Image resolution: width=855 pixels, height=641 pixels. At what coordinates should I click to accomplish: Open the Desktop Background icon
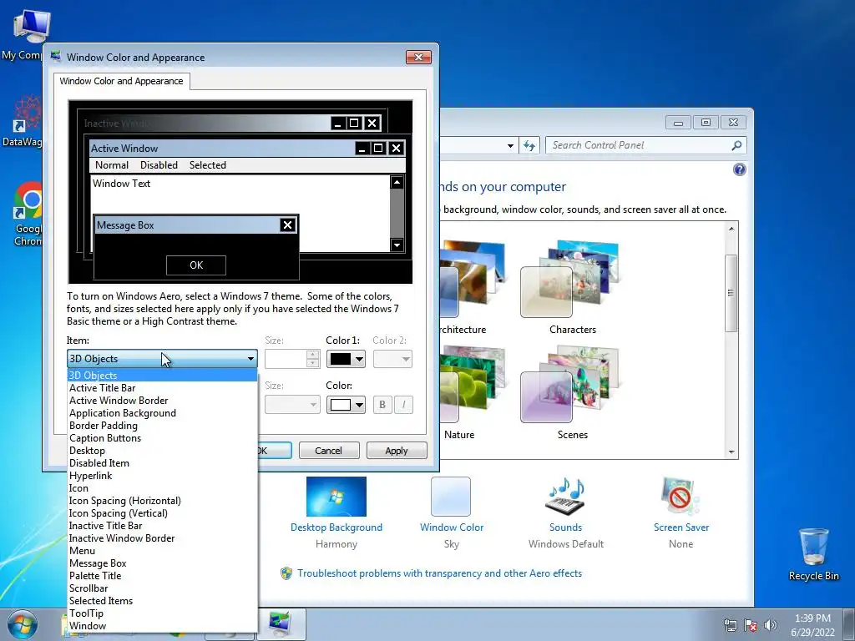click(336, 497)
